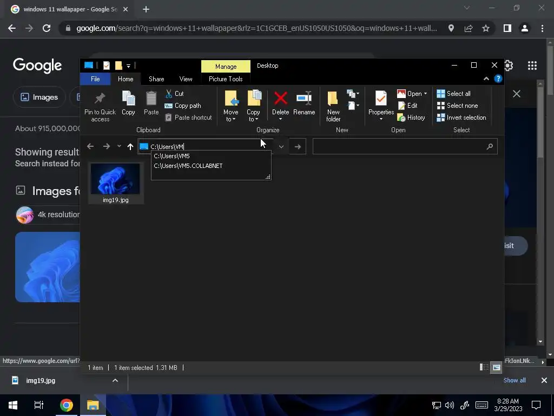Click the Paste clipboard icon
554x416 pixels.
click(x=151, y=102)
